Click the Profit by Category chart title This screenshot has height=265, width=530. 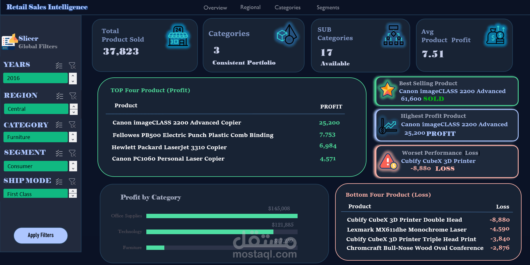pyautogui.click(x=151, y=198)
